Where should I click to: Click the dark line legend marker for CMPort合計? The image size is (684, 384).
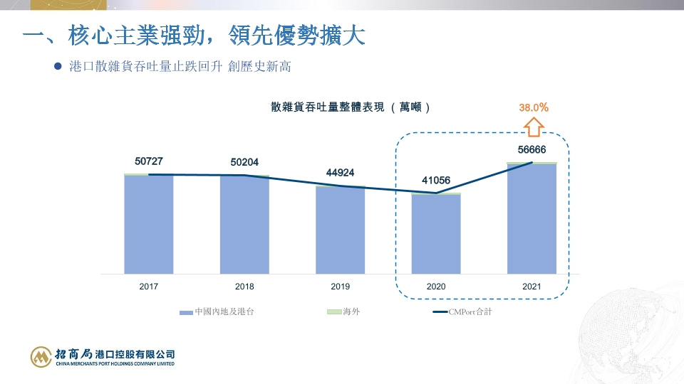coord(440,311)
